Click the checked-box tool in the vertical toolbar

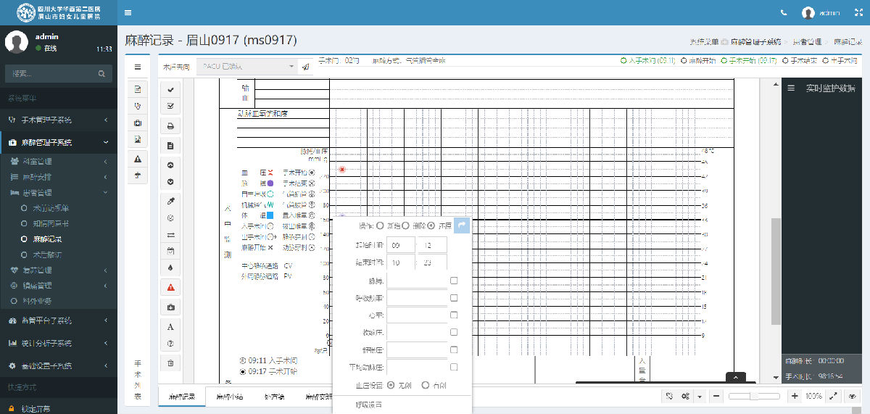coord(170,105)
